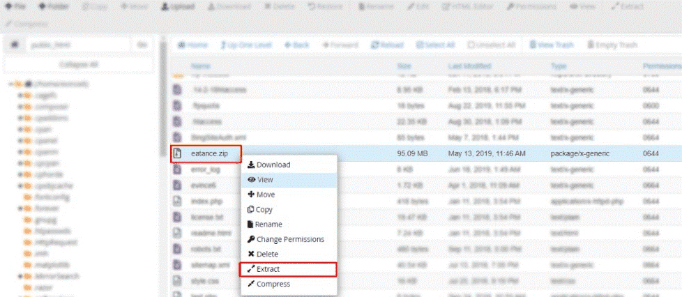Go to Home in file navigation bar
Viewport: 682px width, 297px height.
click(x=192, y=45)
